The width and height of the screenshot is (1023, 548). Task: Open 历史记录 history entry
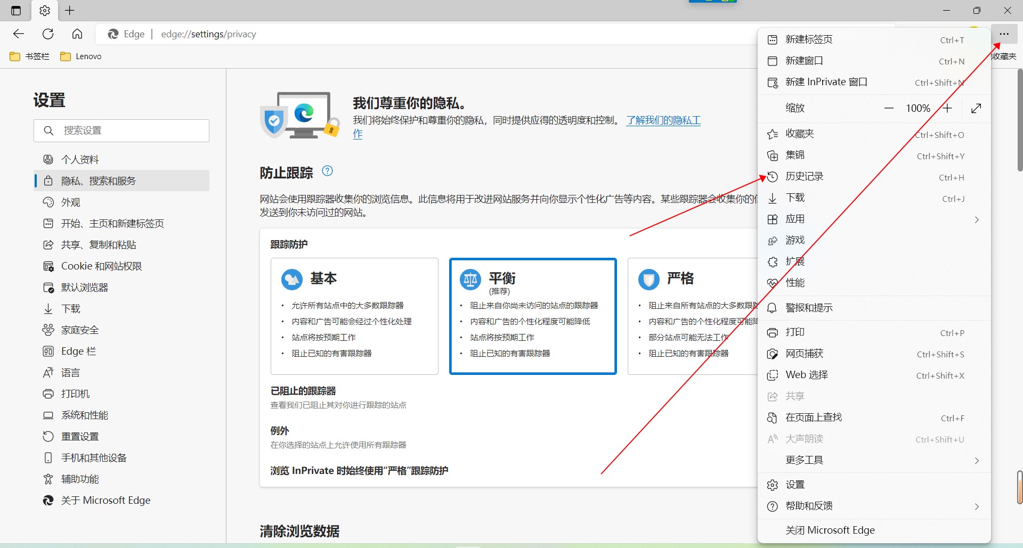pos(874,177)
